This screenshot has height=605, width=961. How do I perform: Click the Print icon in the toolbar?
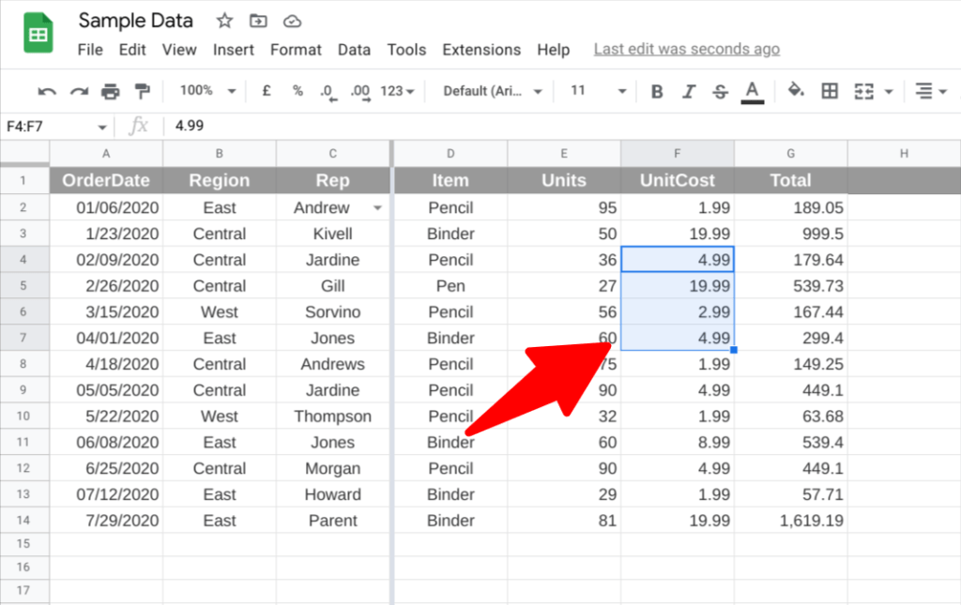click(110, 91)
